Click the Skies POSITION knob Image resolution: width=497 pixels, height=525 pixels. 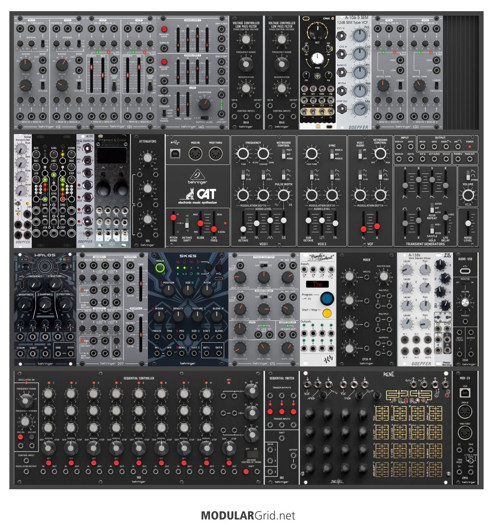tap(168, 291)
